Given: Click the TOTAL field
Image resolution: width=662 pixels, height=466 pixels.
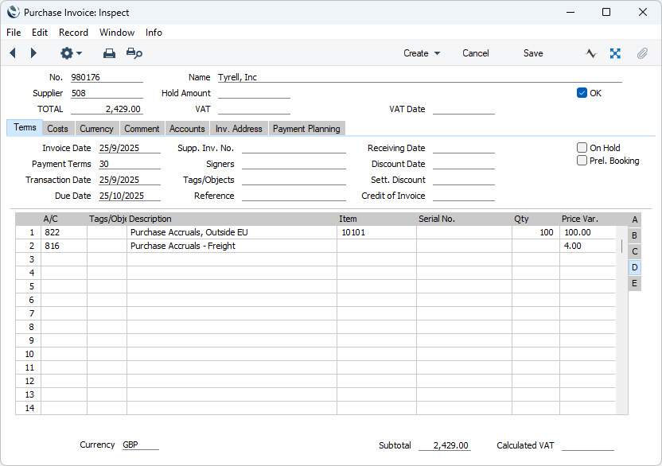Looking at the screenshot, I should click(x=107, y=109).
